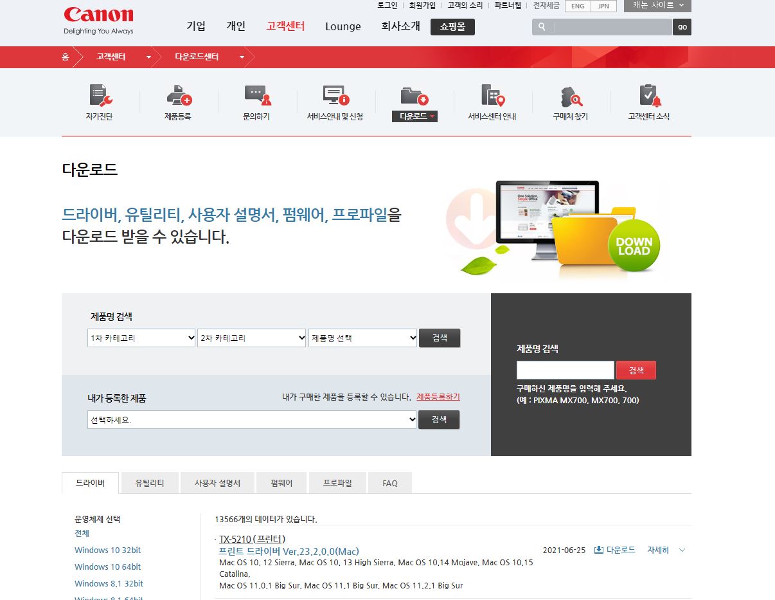Open the 선택하세요 registered product dropdown
Image resolution: width=775 pixels, height=600 pixels.
252,420
